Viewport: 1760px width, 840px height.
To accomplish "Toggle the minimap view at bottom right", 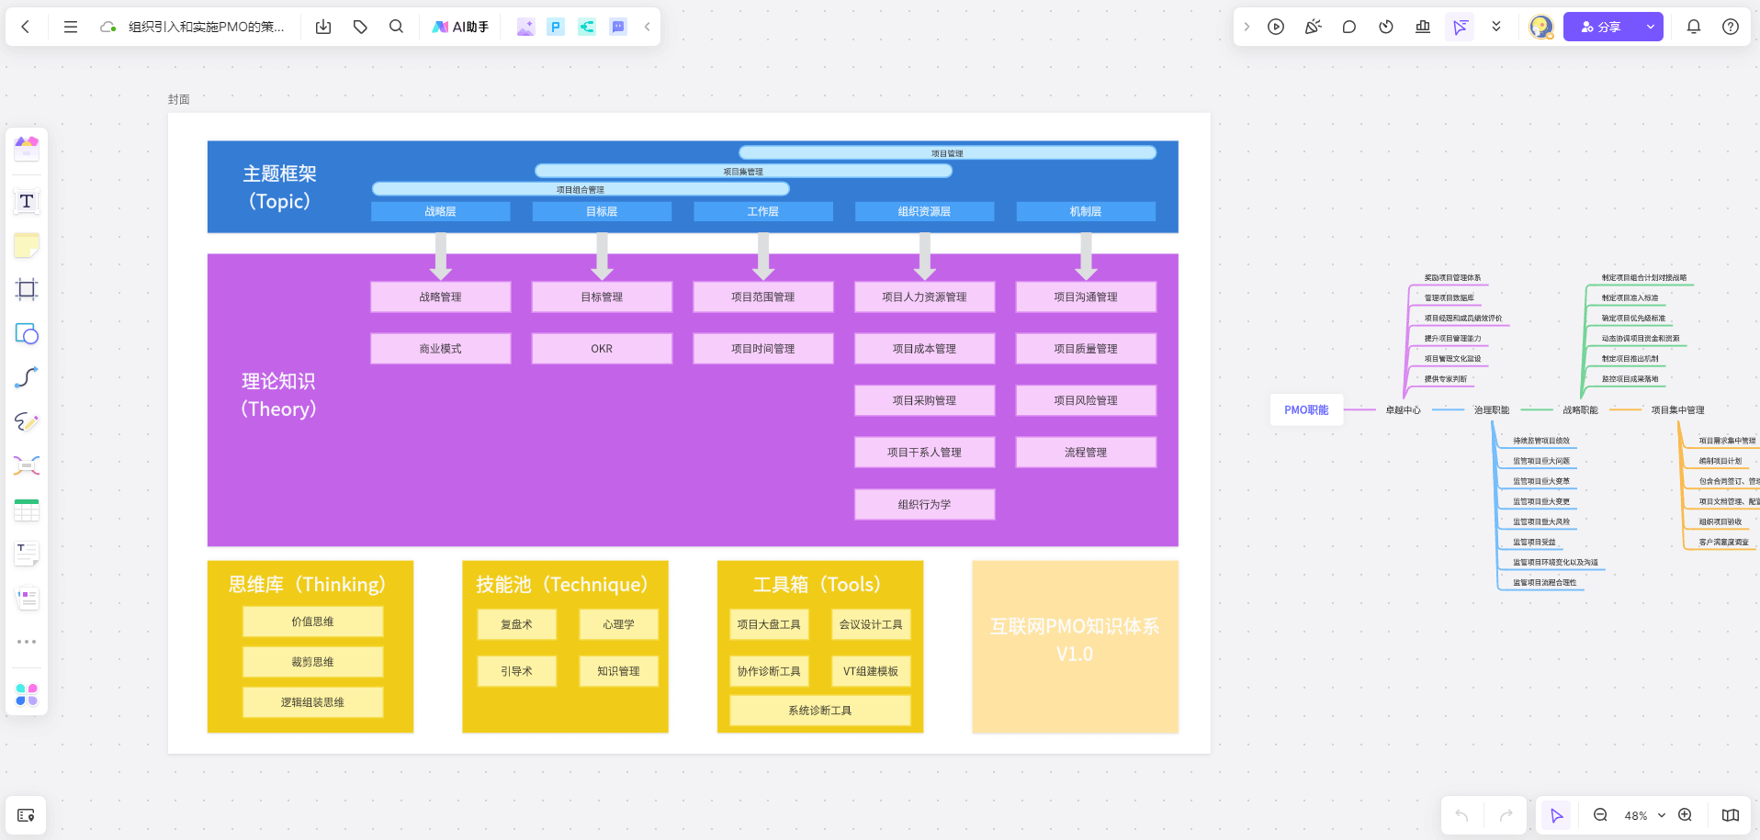I will [1730, 815].
